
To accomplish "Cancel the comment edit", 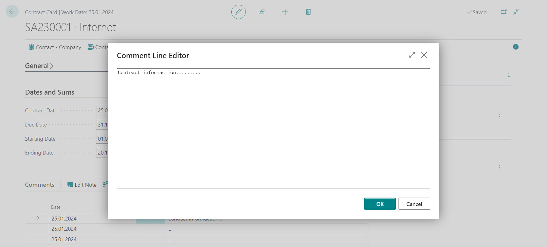I will [414, 204].
